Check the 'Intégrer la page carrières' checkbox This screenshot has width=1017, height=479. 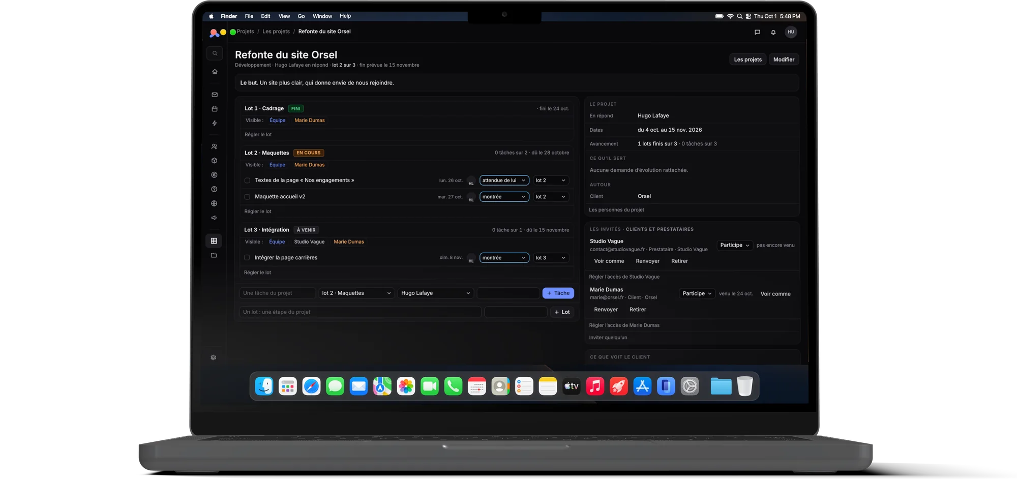tap(247, 258)
